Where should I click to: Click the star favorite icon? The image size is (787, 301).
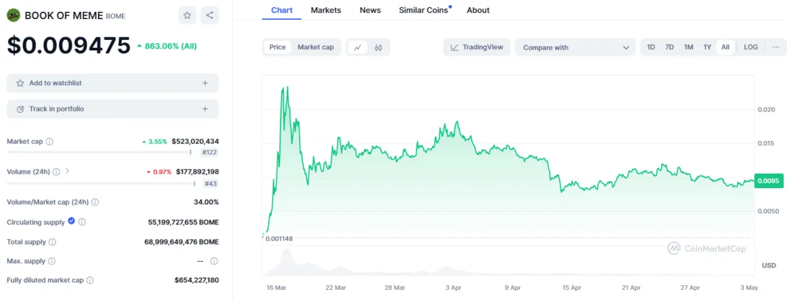188,15
